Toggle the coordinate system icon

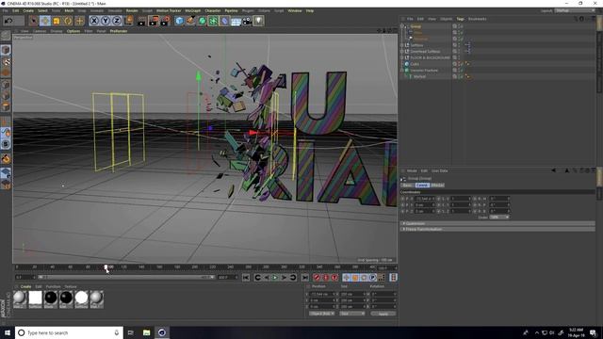[x=129, y=21]
